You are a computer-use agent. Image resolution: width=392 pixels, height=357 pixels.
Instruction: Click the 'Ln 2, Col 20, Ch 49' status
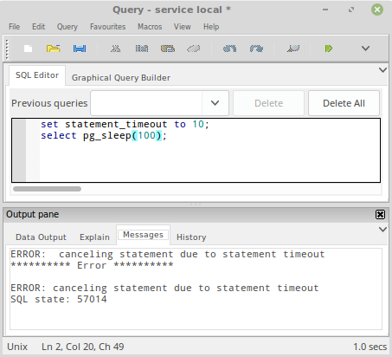coord(82,347)
